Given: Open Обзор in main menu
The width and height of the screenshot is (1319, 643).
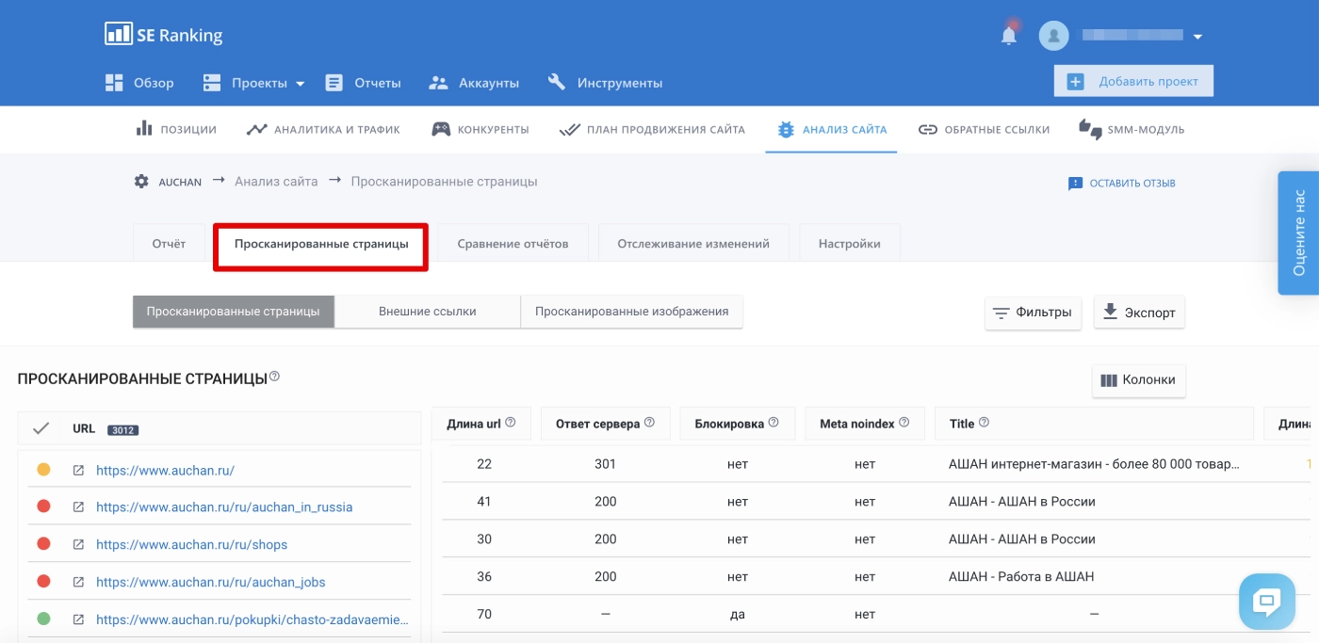Looking at the screenshot, I should tap(139, 83).
